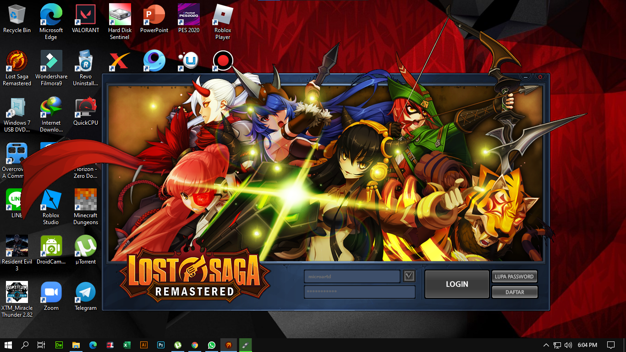Open the clock showing 6:04 PM

coord(588,345)
